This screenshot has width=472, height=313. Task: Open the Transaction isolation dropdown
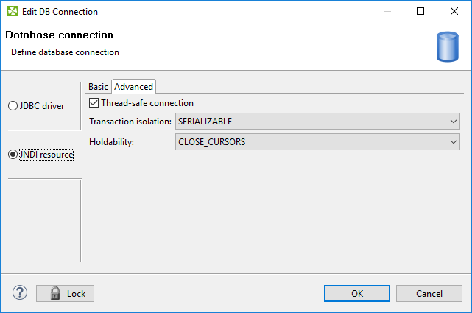click(x=317, y=122)
